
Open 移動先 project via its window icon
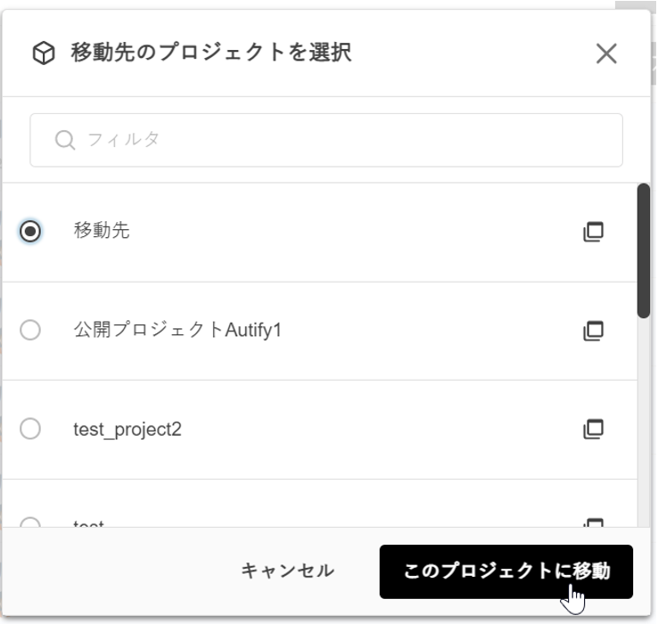(x=594, y=232)
